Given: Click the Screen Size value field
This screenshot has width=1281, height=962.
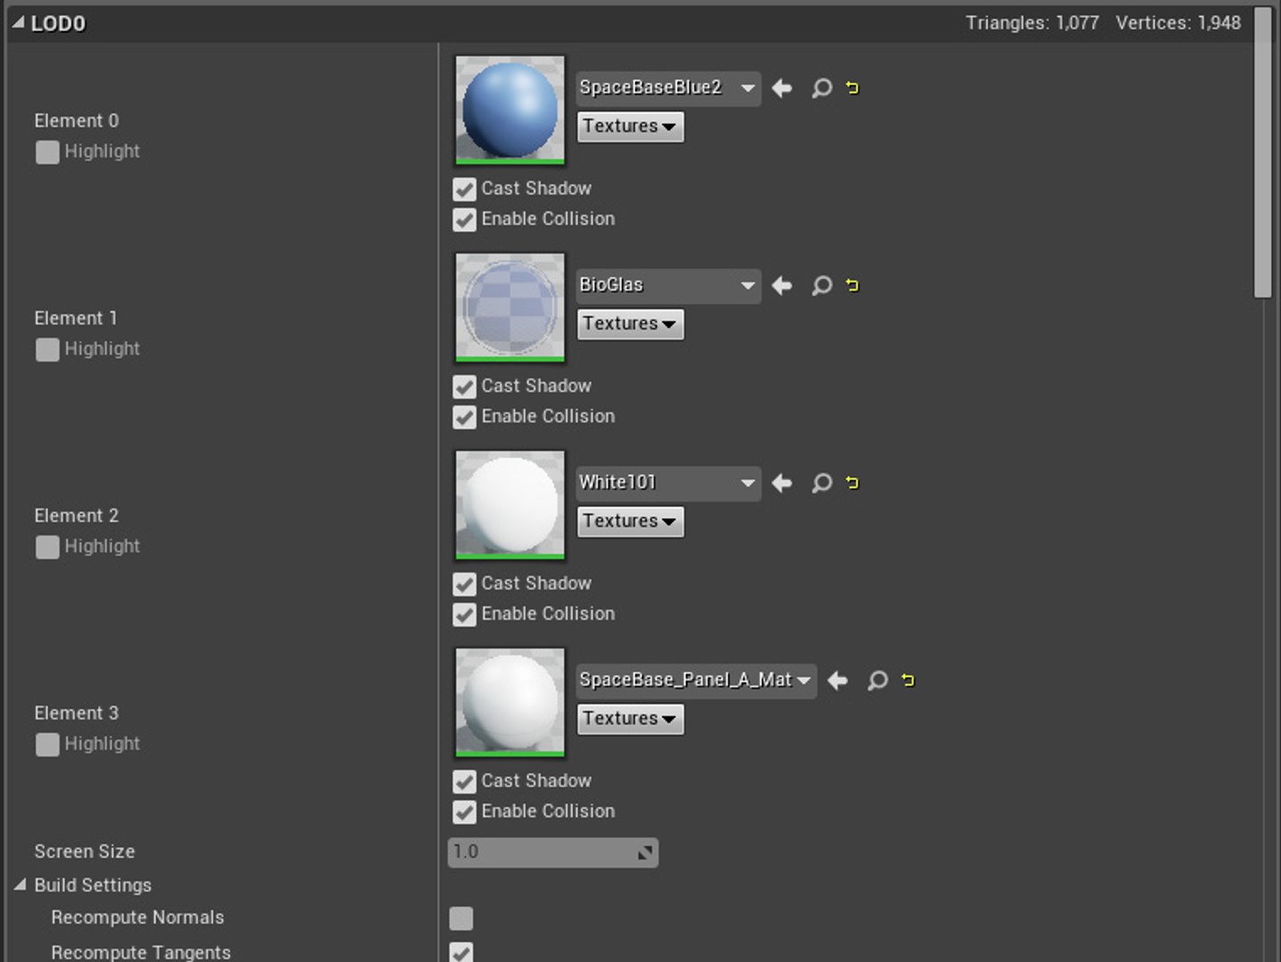Looking at the screenshot, I should 552,852.
